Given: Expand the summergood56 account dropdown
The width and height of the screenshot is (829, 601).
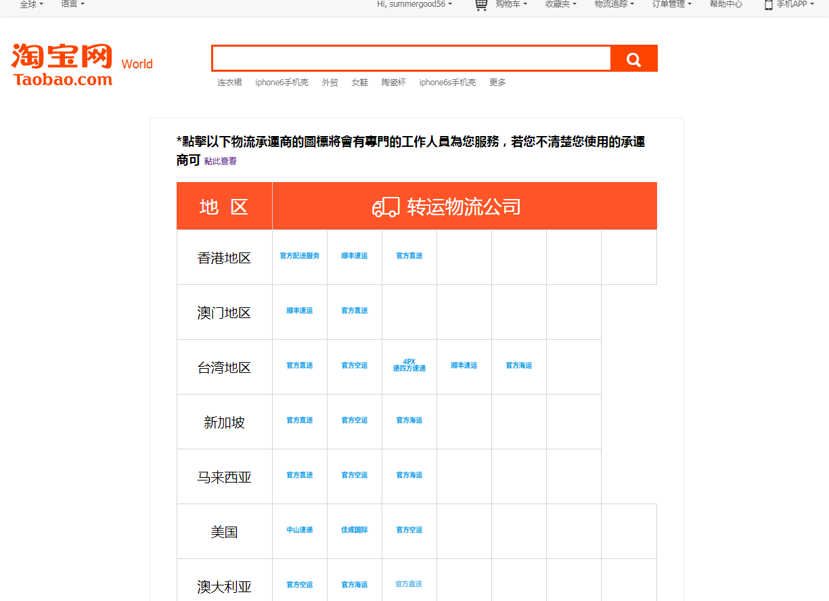Looking at the screenshot, I should (x=414, y=4).
